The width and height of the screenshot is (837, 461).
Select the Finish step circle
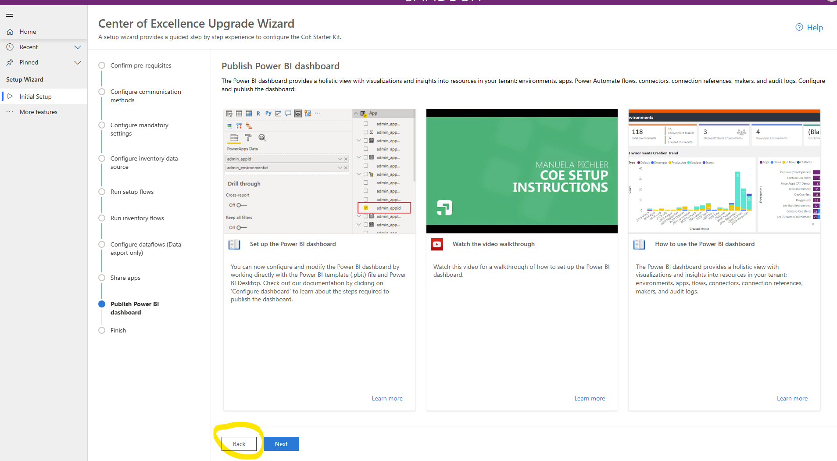click(102, 330)
